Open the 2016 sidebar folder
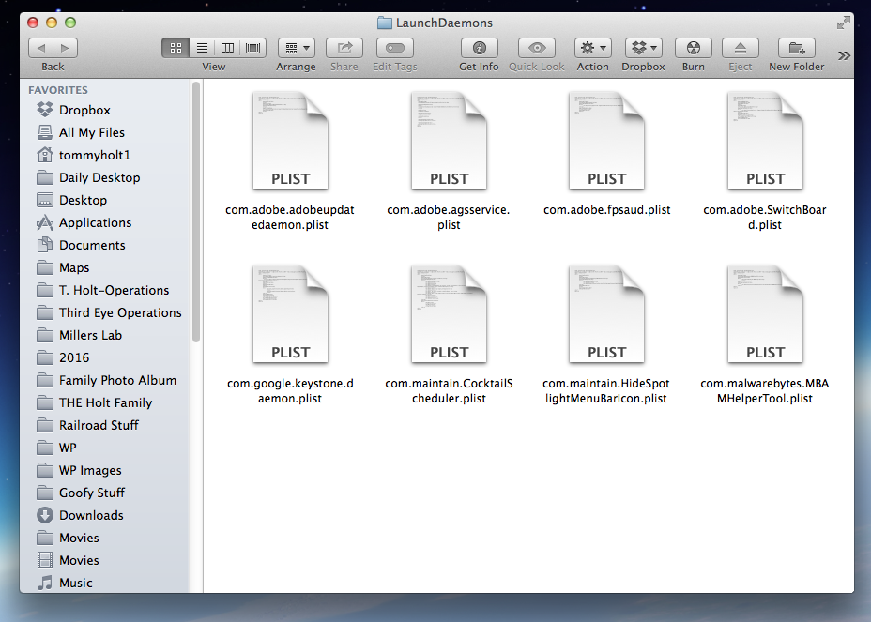 [105, 357]
